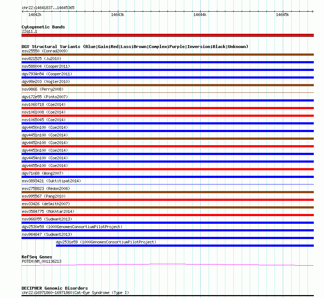Click the magenta POTEH gene line

pyautogui.click(x=167, y=265)
